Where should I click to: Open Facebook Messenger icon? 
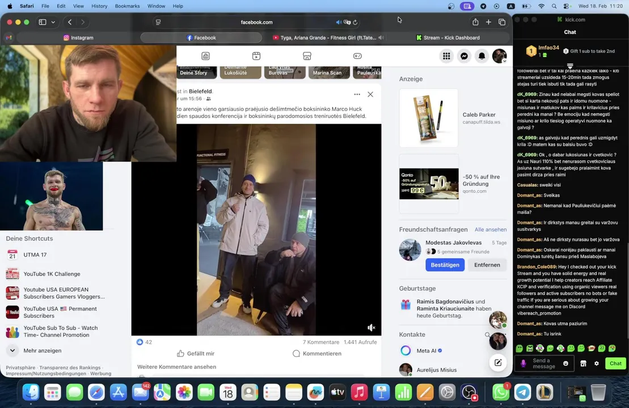pyautogui.click(x=464, y=56)
